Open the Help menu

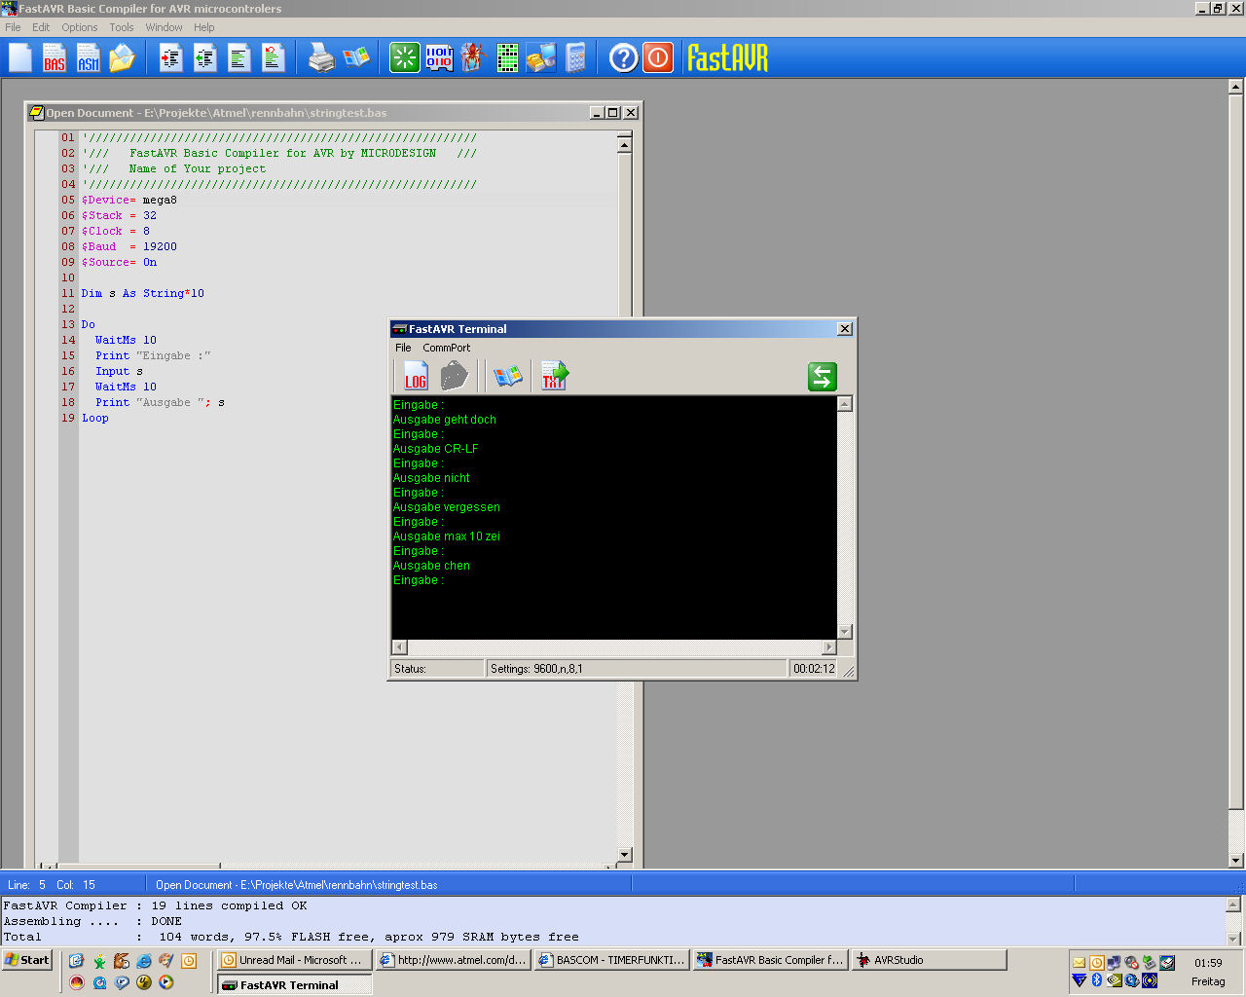click(203, 27)
